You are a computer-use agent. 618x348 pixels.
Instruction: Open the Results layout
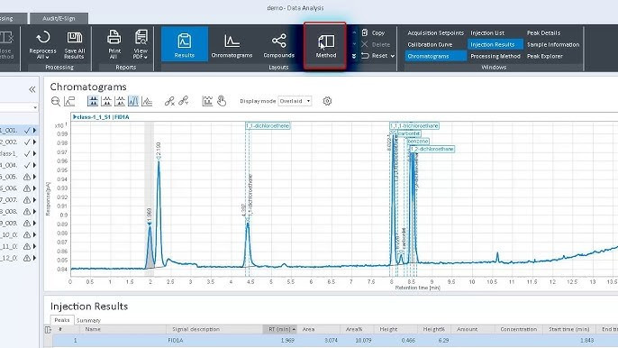click(185, 44)
